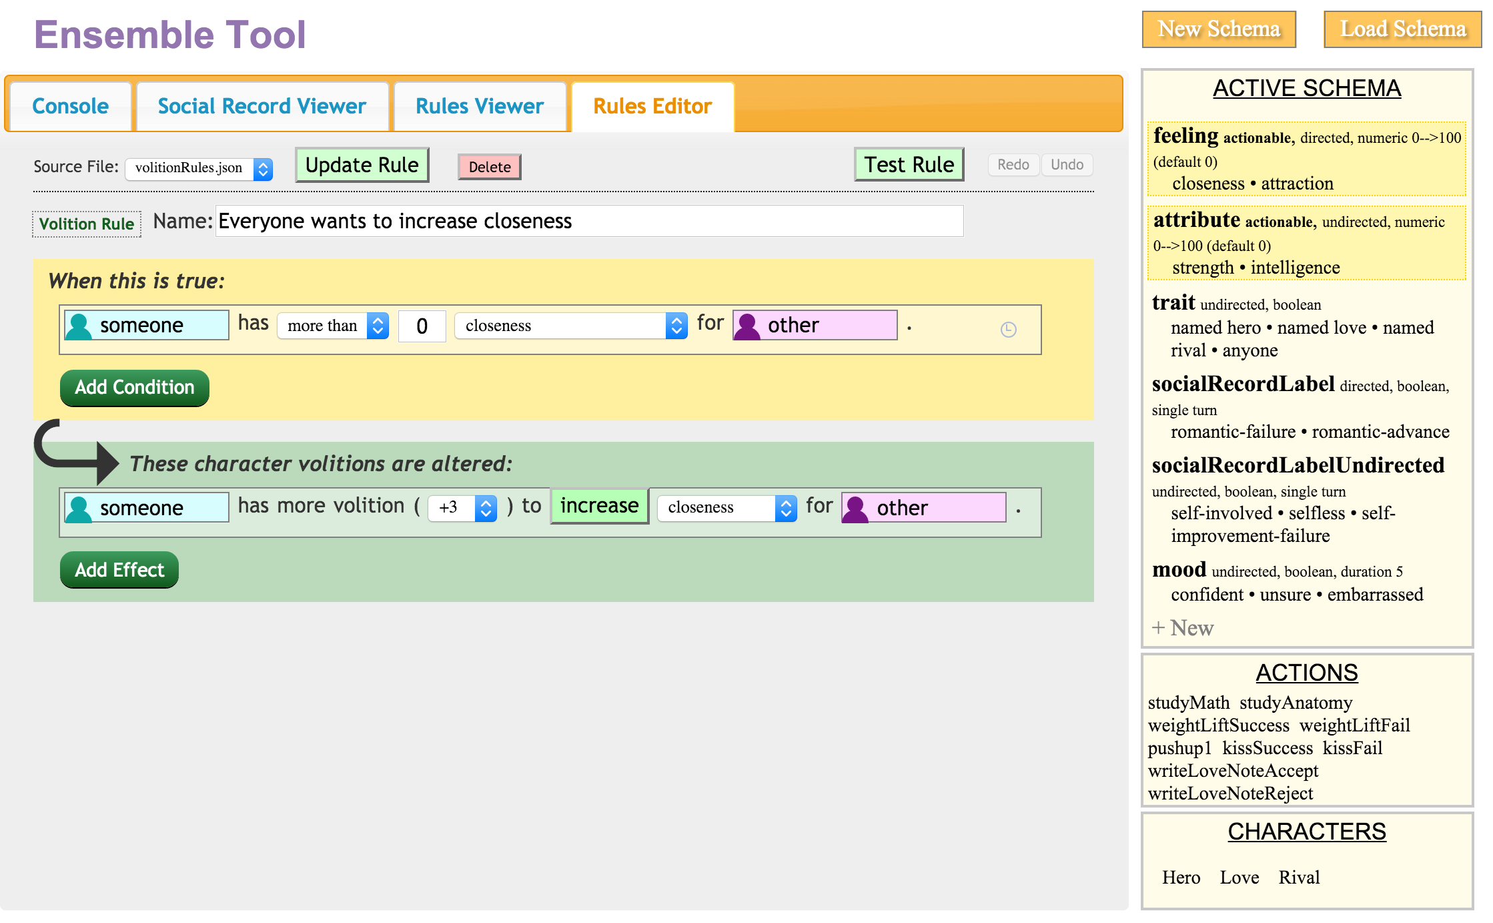Click purple person icon in condition's other field
This screenshot has width=1493, height=923.
tap(747, 326)
